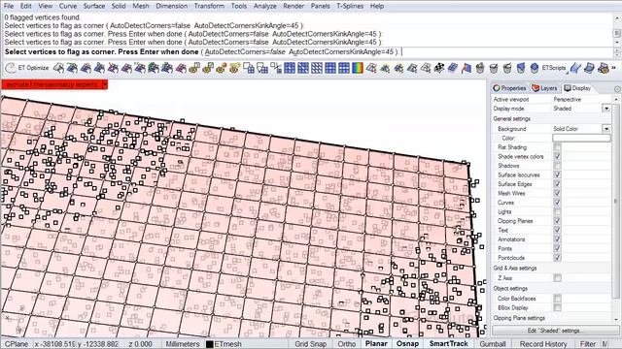
Task: Click the light blue curved surface icon after ETScripts
Action: (575, 68)
